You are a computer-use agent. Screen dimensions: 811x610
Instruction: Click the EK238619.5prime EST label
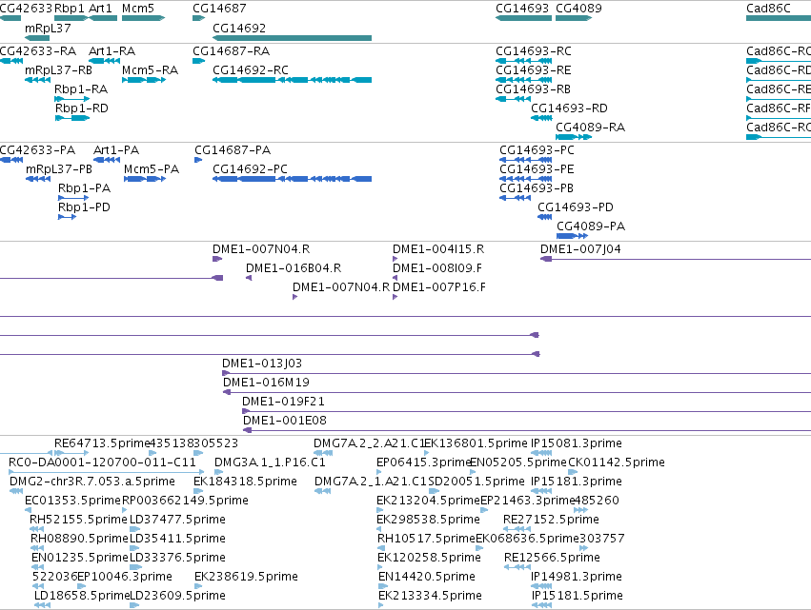246,577
